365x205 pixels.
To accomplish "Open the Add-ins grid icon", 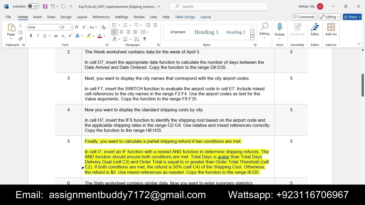I will [331, 28].
